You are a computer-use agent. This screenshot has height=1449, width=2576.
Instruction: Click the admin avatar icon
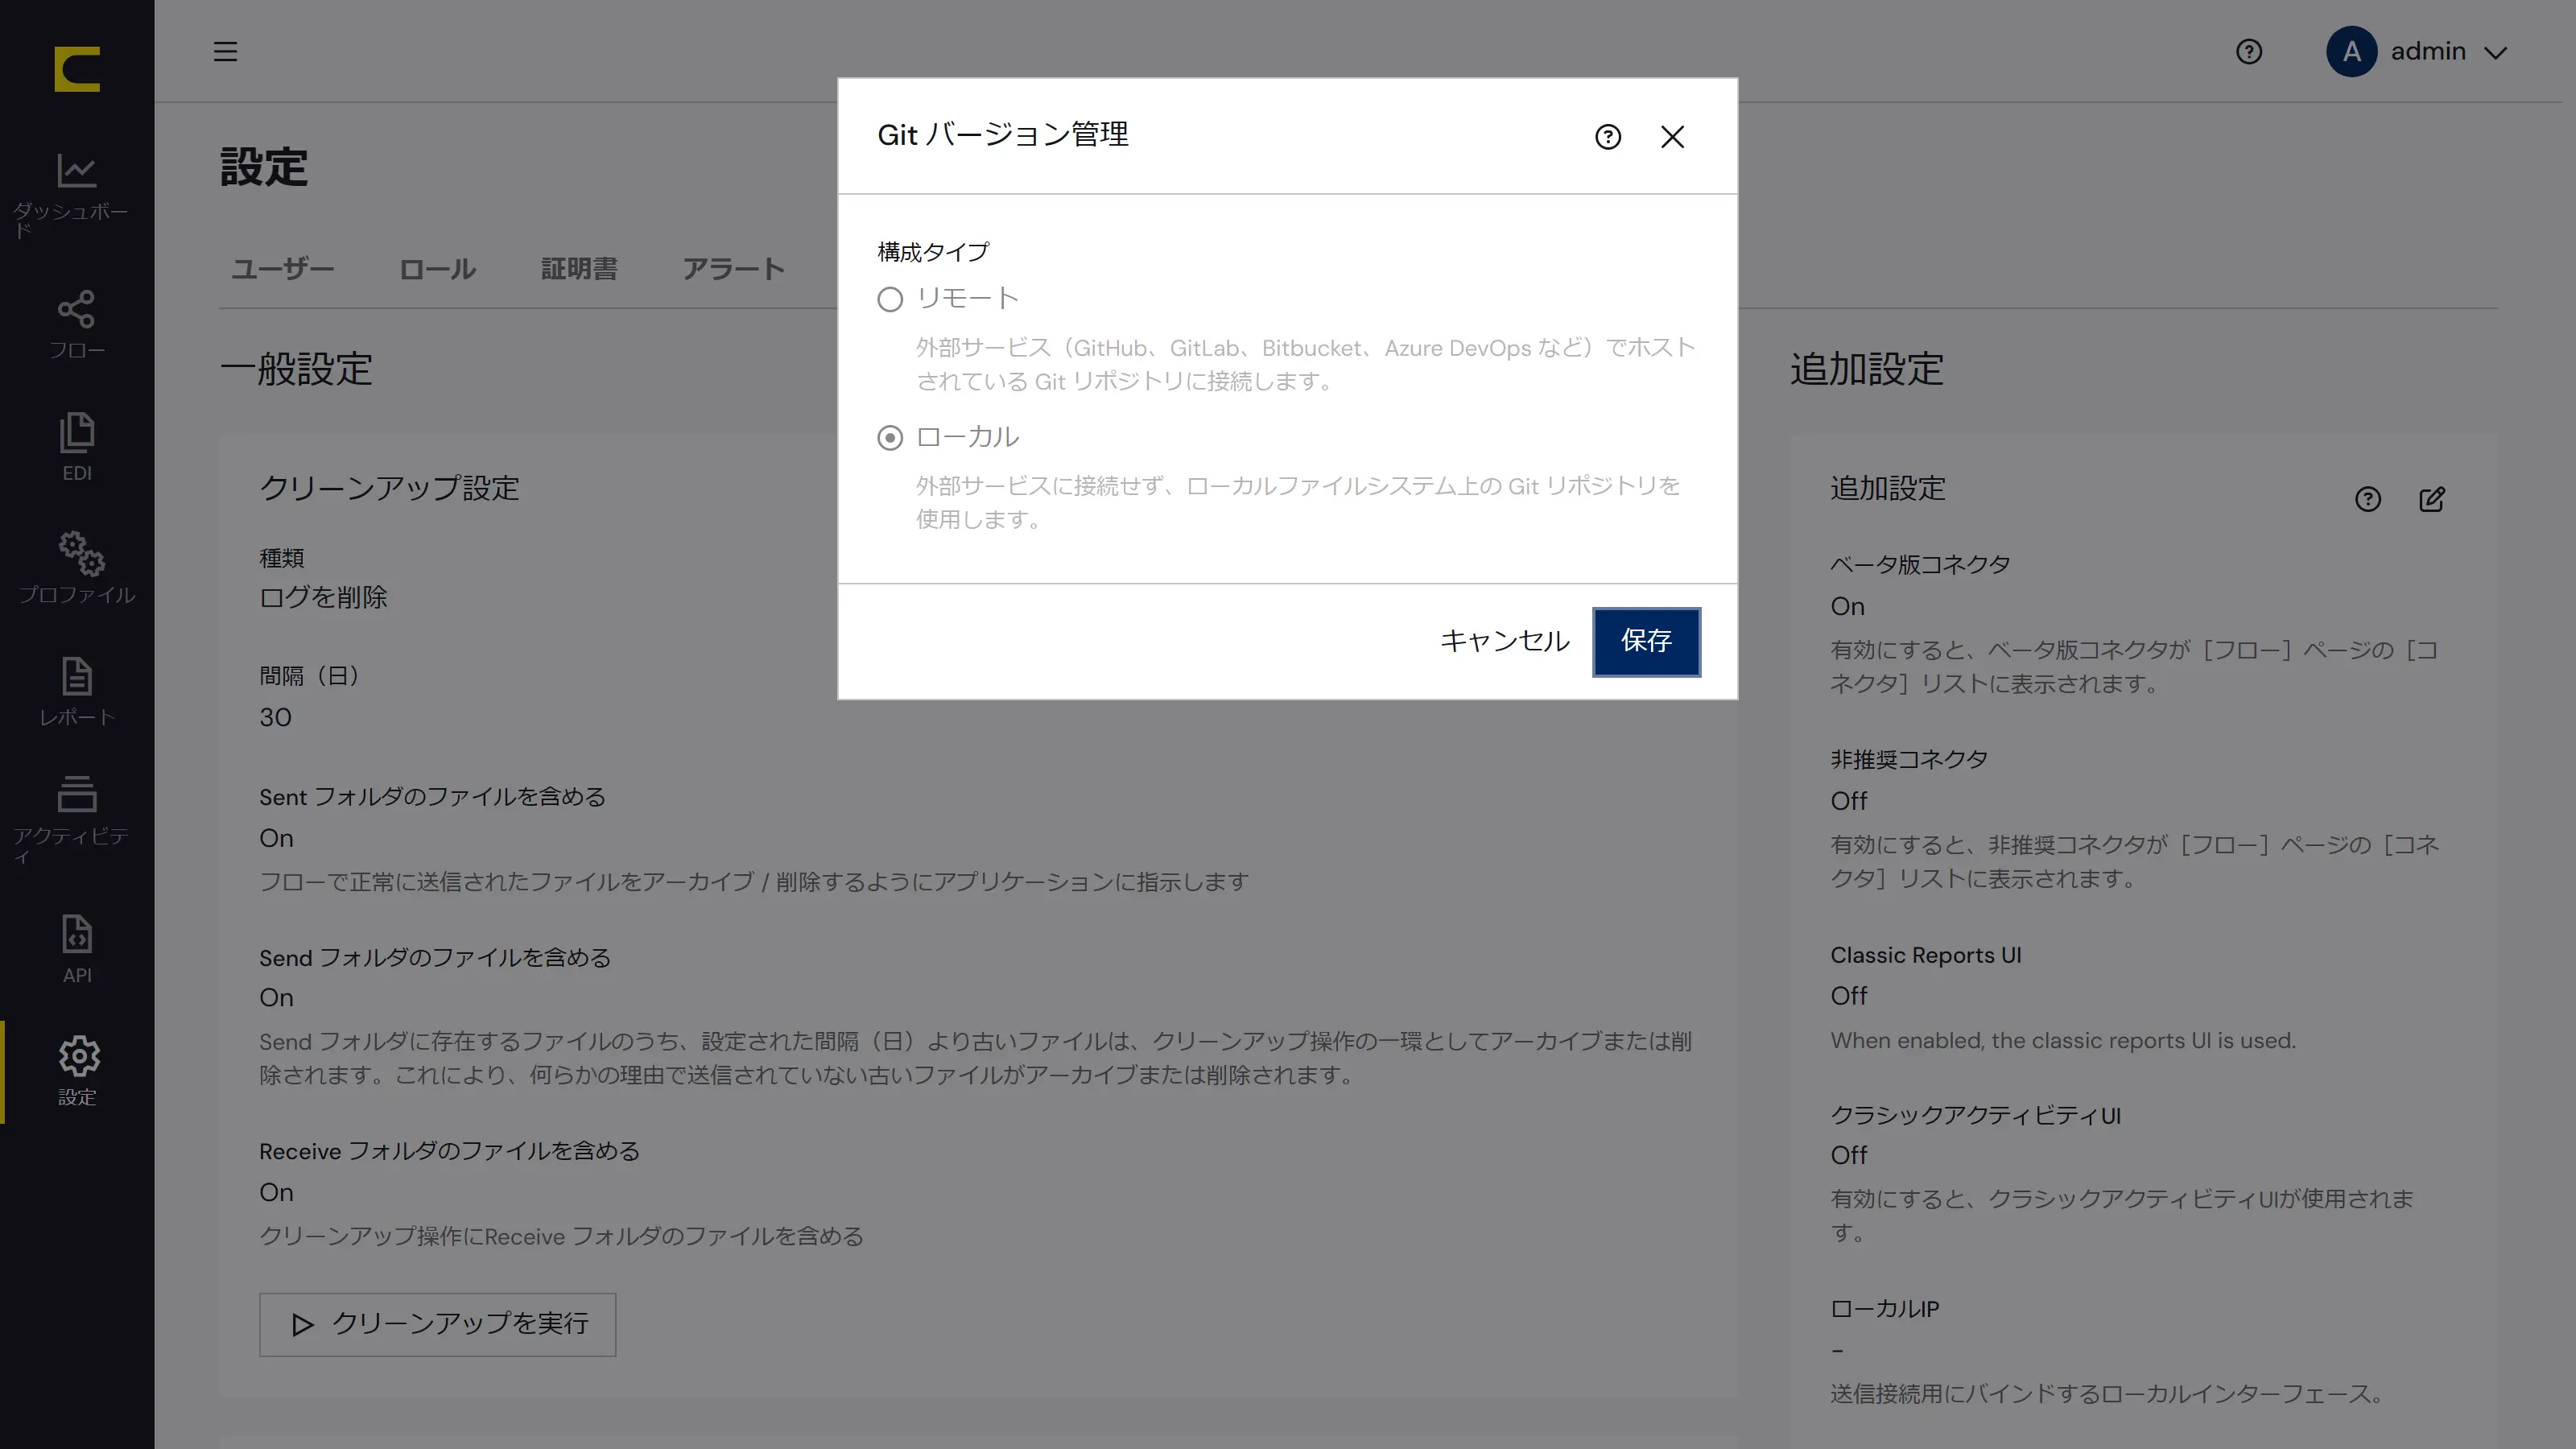coord(2351,51)
